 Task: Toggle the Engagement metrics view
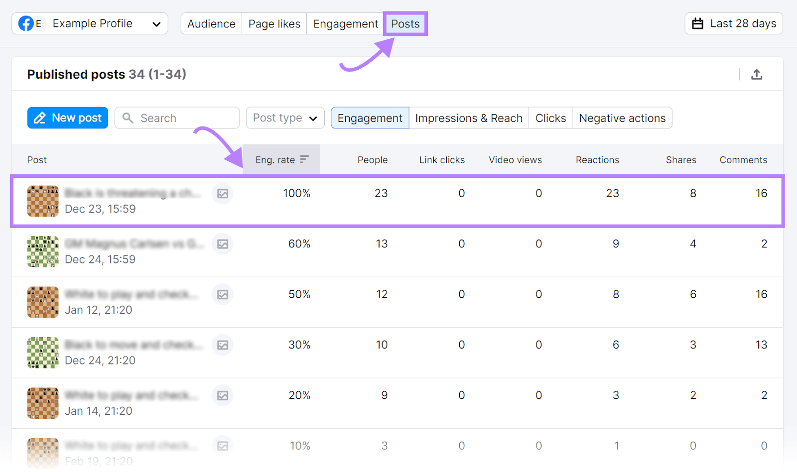pos(370,118)
